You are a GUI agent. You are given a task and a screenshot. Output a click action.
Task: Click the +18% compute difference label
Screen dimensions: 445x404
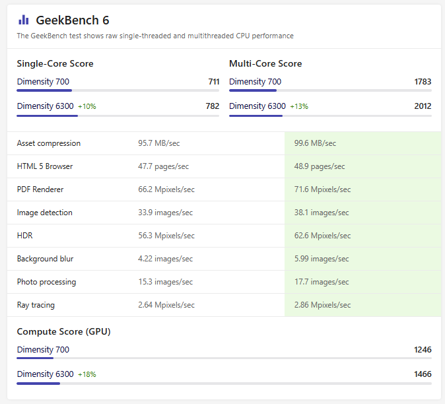click(x=87, y=374)
